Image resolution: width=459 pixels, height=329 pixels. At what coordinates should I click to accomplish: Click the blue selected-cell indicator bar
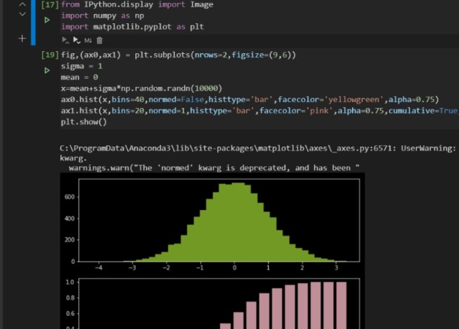click(x=33, y=23)
